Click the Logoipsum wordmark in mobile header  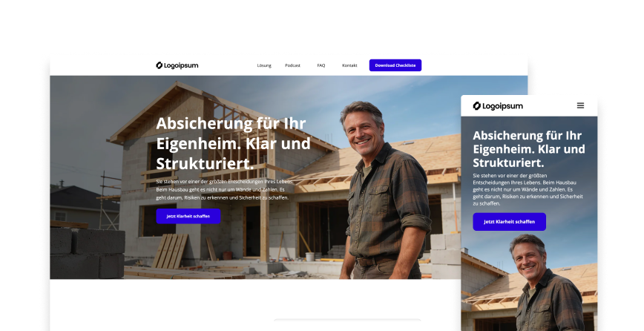[503, 106]
